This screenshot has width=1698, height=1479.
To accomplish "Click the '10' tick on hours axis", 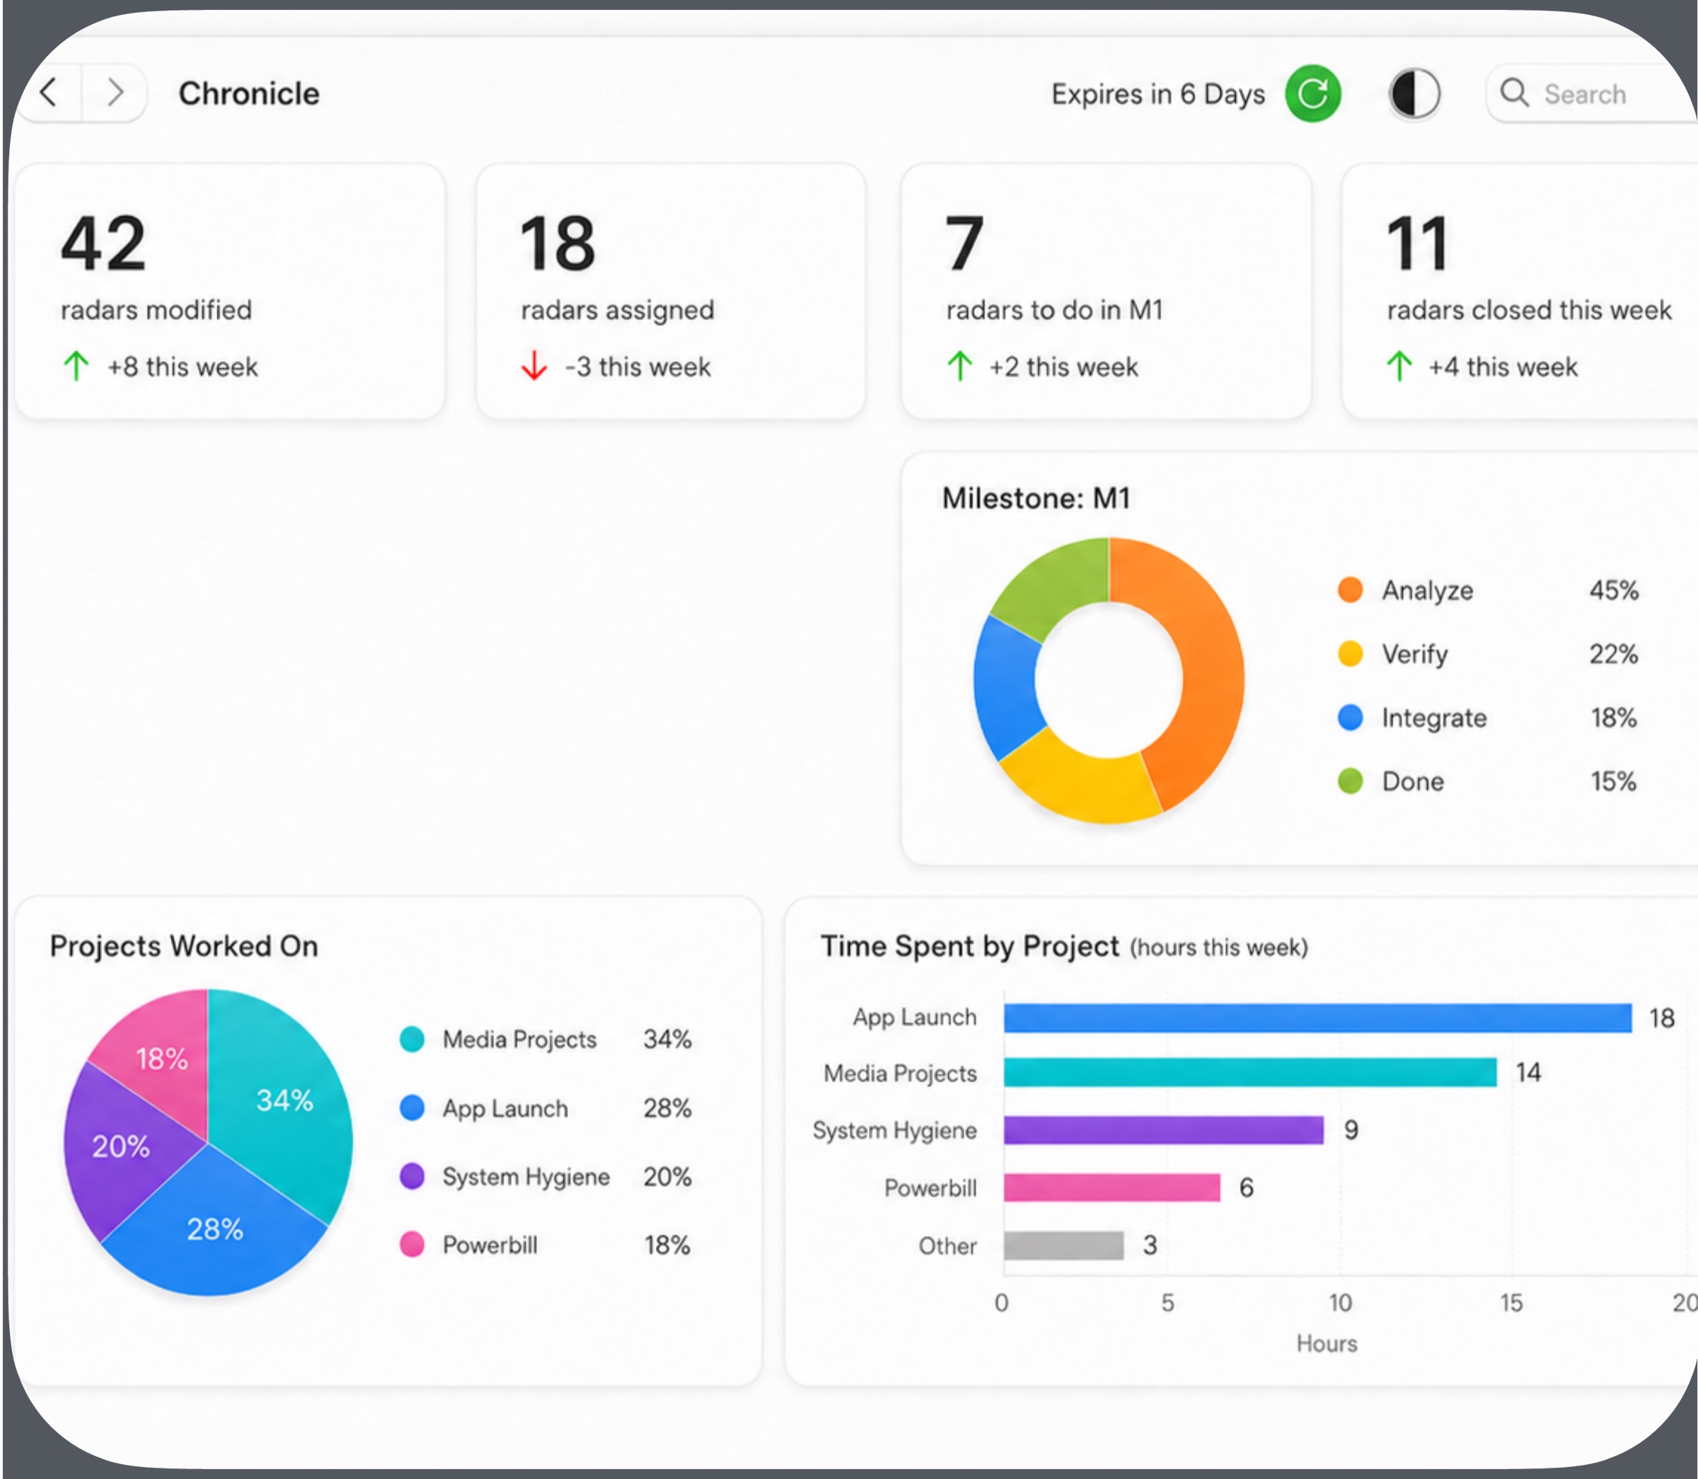I will [1340, 1302].
